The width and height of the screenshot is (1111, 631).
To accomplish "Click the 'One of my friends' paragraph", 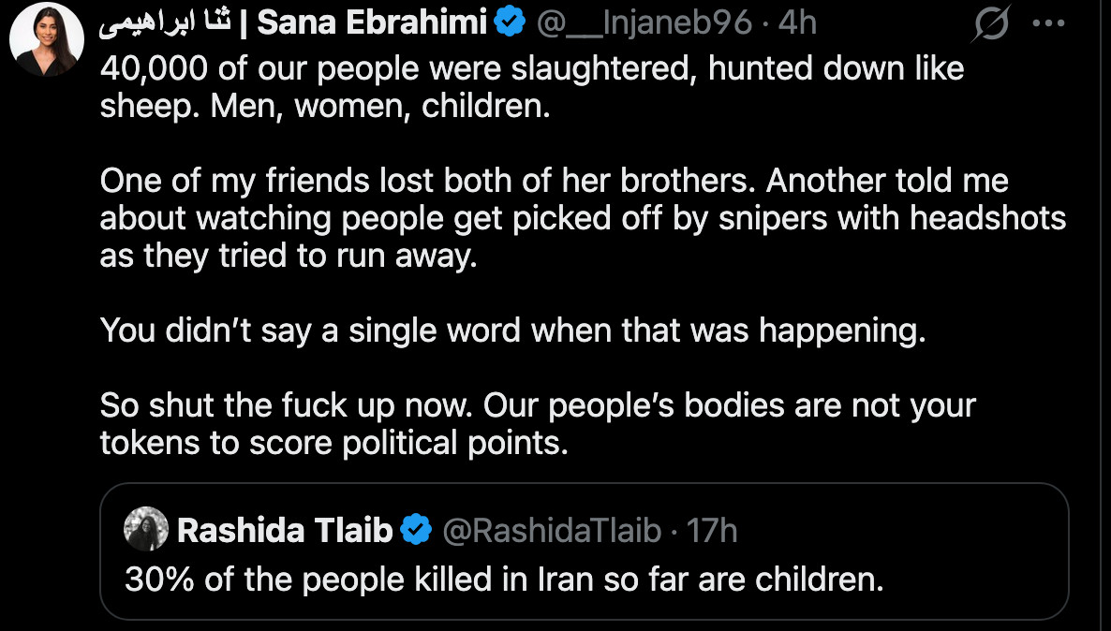I will point(581,218).
